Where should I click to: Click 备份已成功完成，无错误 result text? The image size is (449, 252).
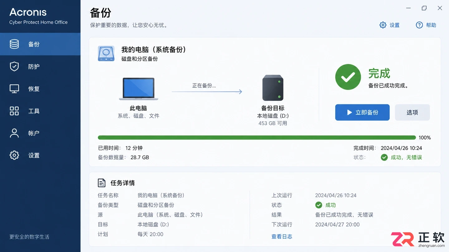[344, 215]
